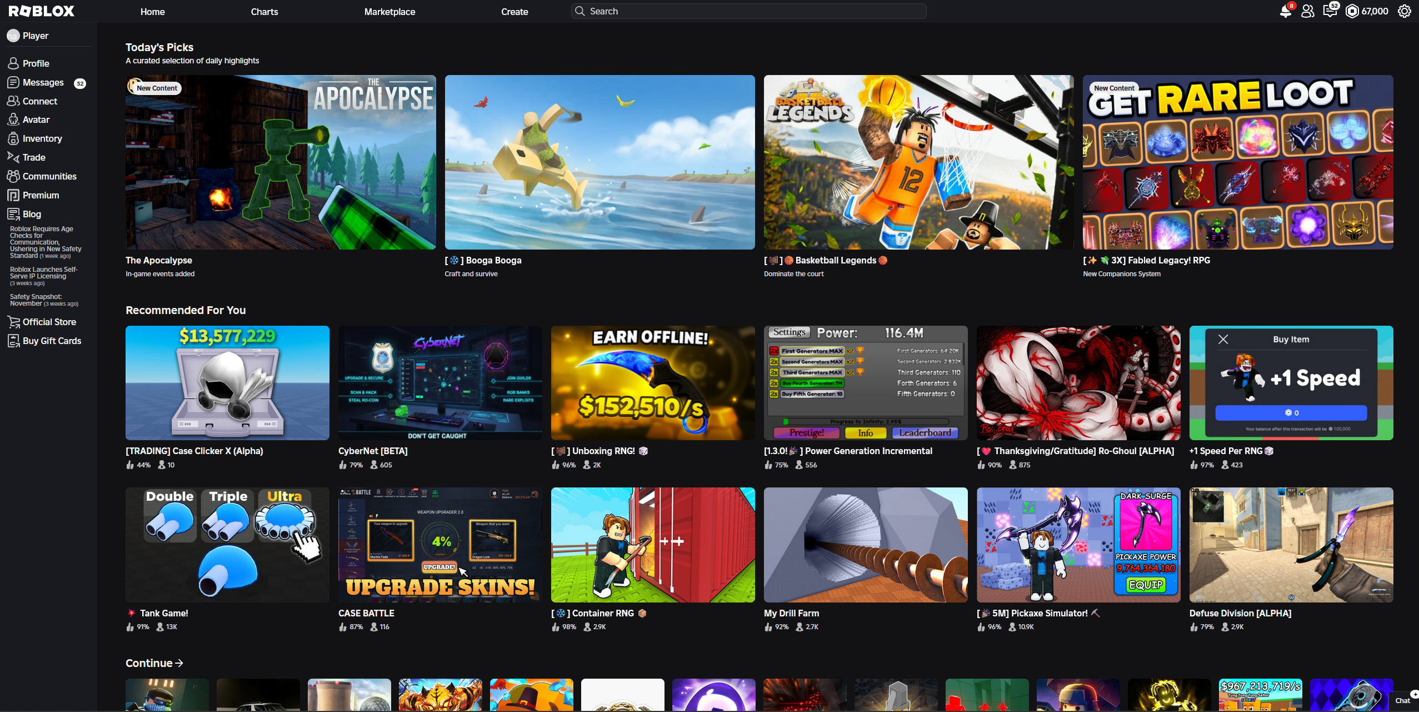Go to the Create page

pos(514,11)
